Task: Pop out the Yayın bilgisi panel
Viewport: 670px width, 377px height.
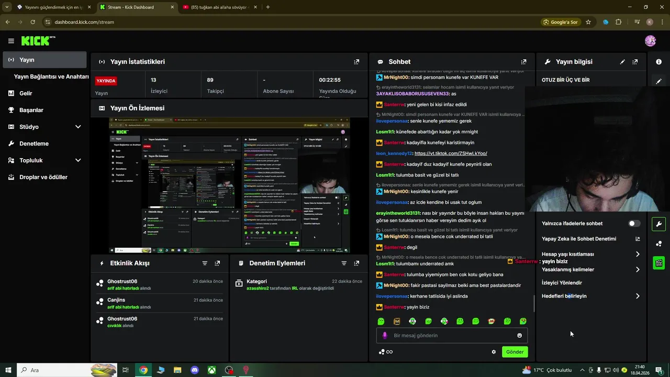Action: pyautogui.click(x=635, y=62)
